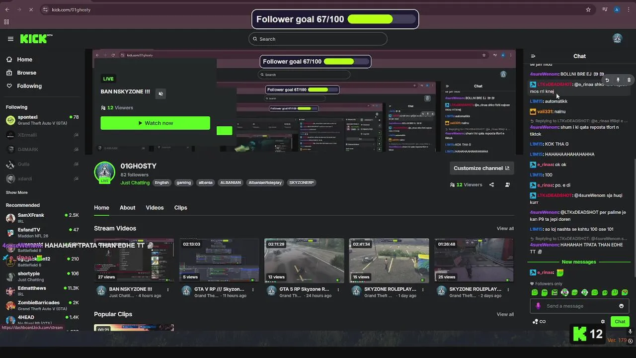Open options menu for GTA V RP /// Skyzon video

[253, 289]
